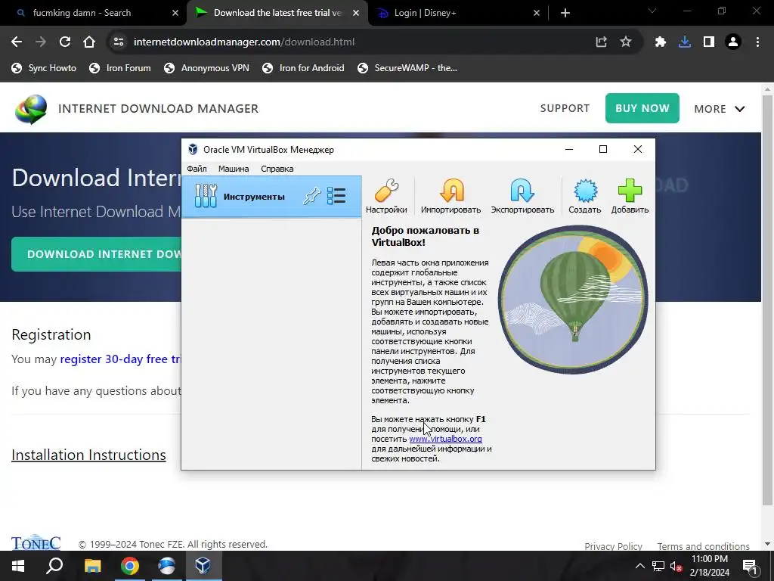This screenshot has width=774, height=581.
Task: Select Инструменты item in VirtualBox sidebar
Action: [x=271, y=196]
